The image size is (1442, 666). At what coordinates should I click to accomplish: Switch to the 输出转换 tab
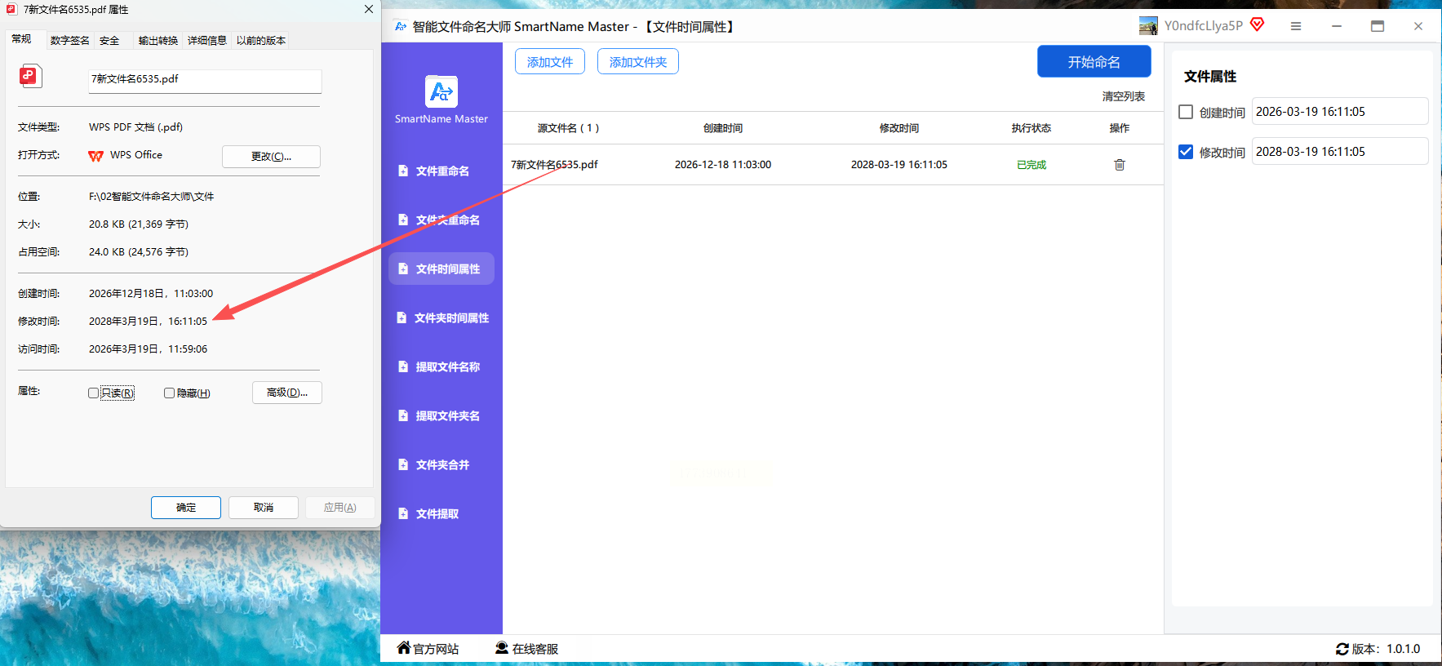pos(158,41)
